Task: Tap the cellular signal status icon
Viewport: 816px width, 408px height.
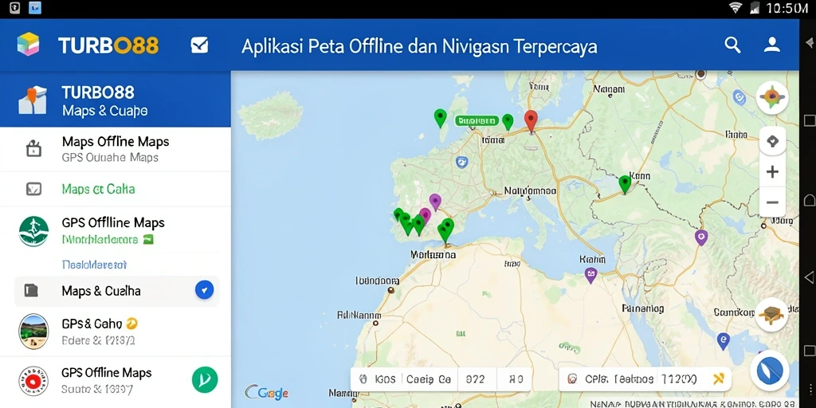Action: point(754,7)
